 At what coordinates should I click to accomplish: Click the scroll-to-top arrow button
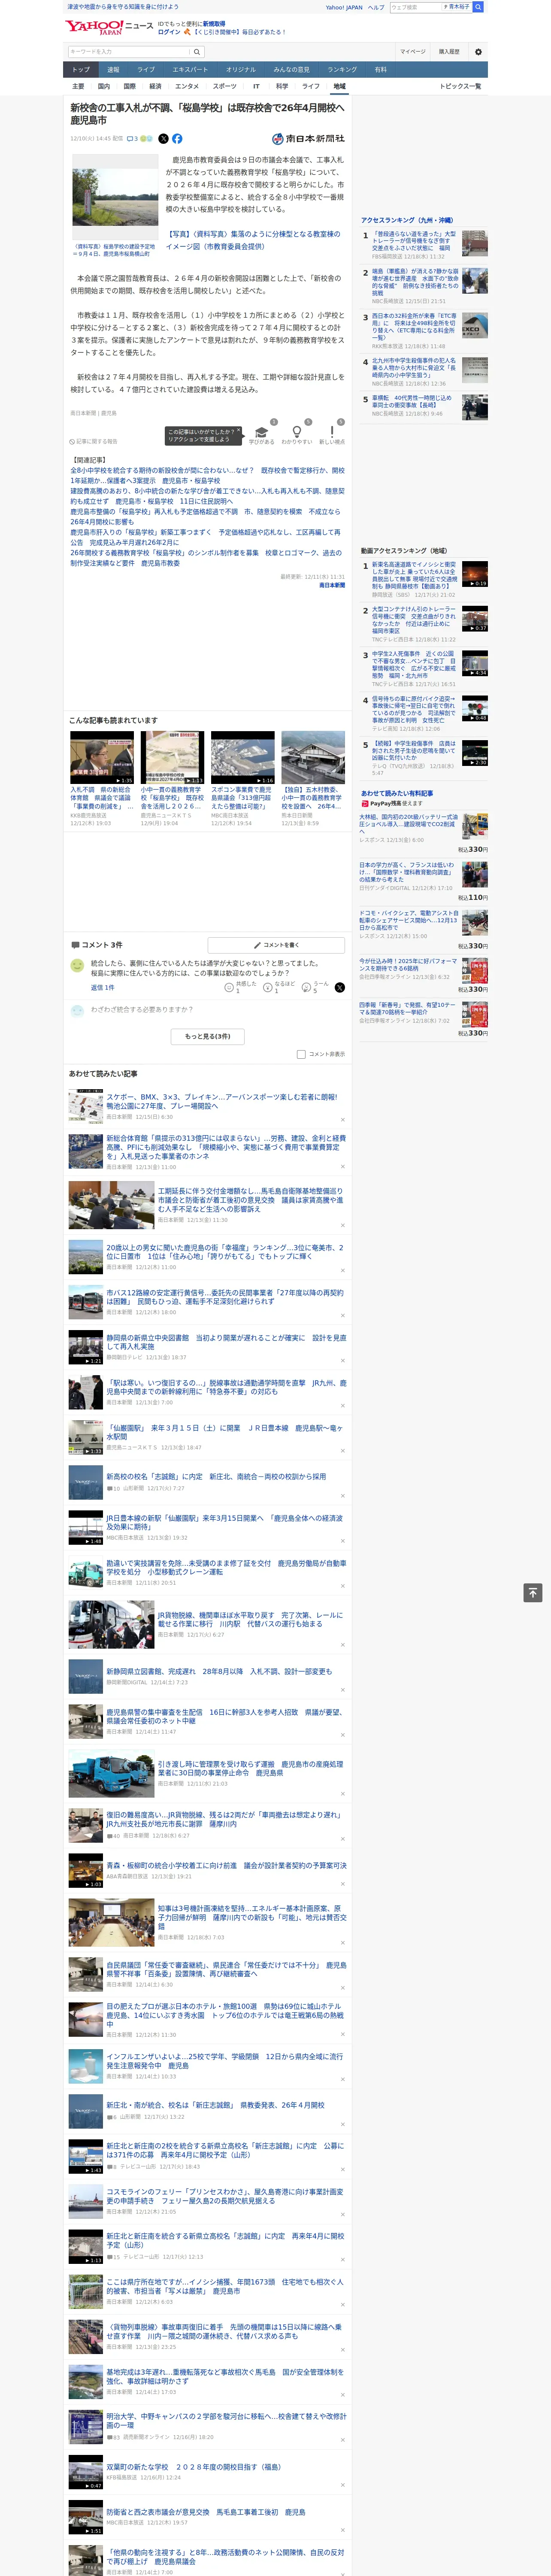(x=533, y=1592)
